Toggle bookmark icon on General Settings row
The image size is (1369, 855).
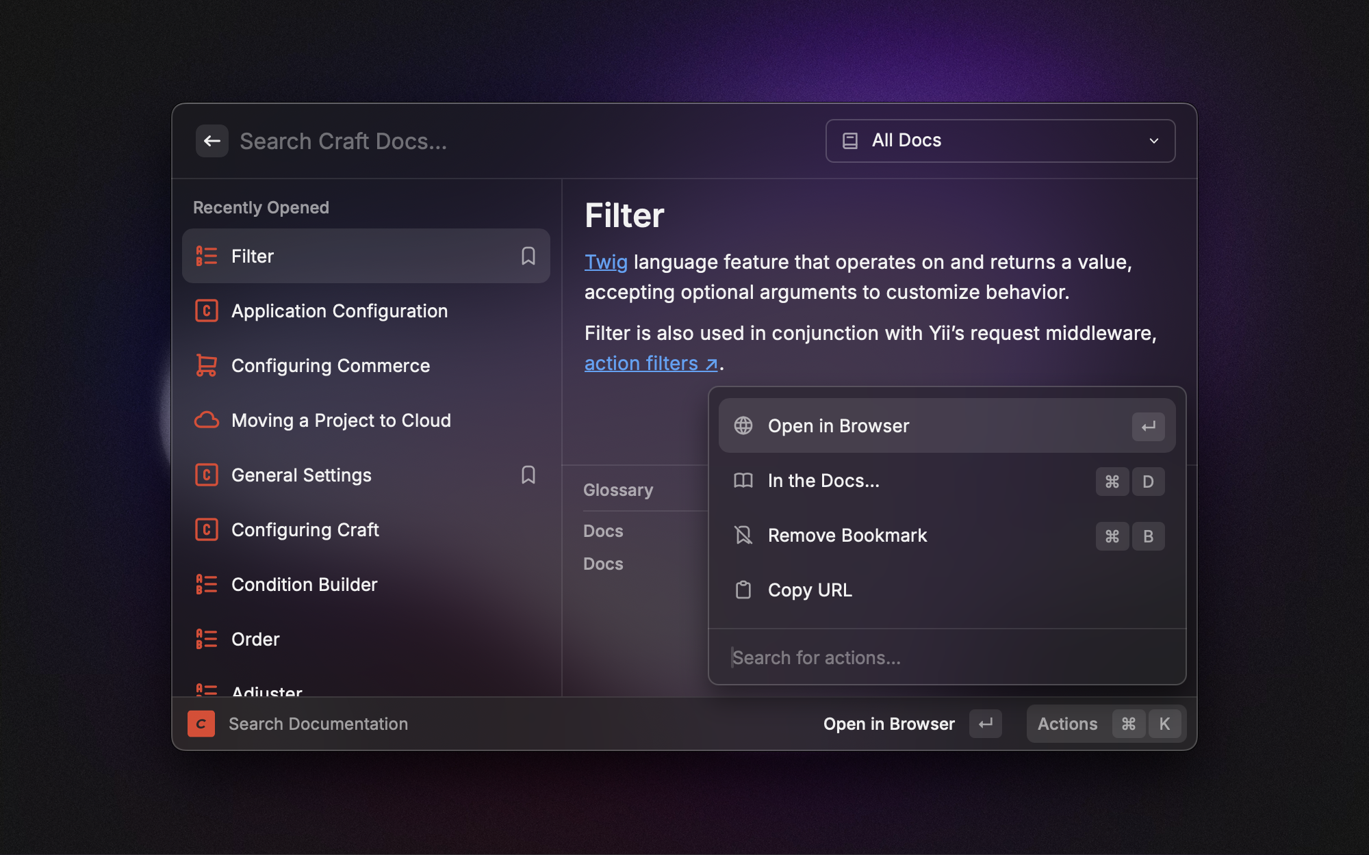pyautogui.click(x=528, y=475)
